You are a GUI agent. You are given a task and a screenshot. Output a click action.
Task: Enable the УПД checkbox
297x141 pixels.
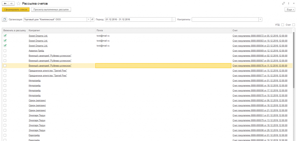pos(282,25)
